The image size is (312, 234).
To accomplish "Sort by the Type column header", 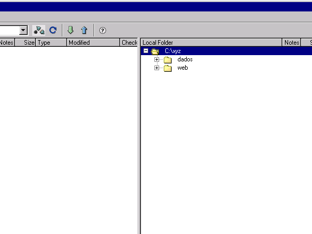I will point(50,43).
